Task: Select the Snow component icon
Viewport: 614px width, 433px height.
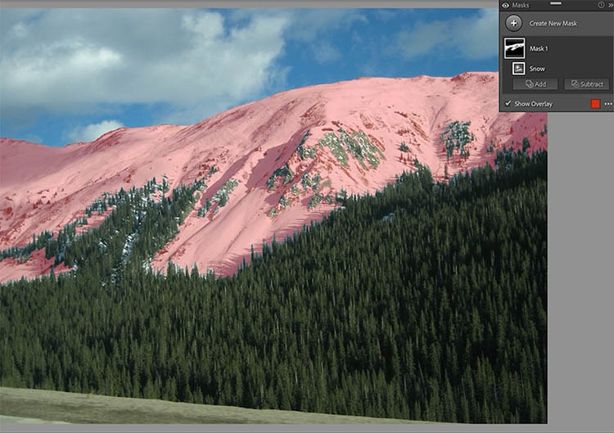Action: tap(518, 69)
